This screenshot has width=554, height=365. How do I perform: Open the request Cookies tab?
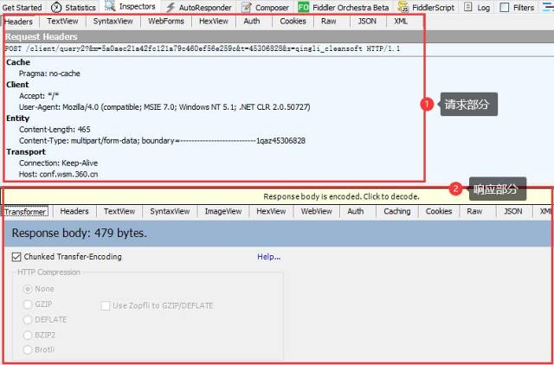293,21
